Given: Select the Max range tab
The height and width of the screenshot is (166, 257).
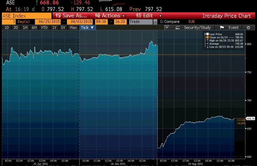Looking at the screenshot, I should [x=73, y=28].
